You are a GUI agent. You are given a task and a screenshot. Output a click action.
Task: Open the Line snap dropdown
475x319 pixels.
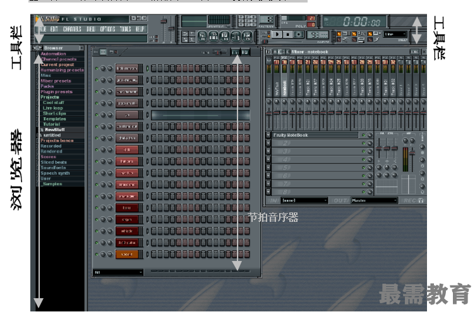pos(395,34)
